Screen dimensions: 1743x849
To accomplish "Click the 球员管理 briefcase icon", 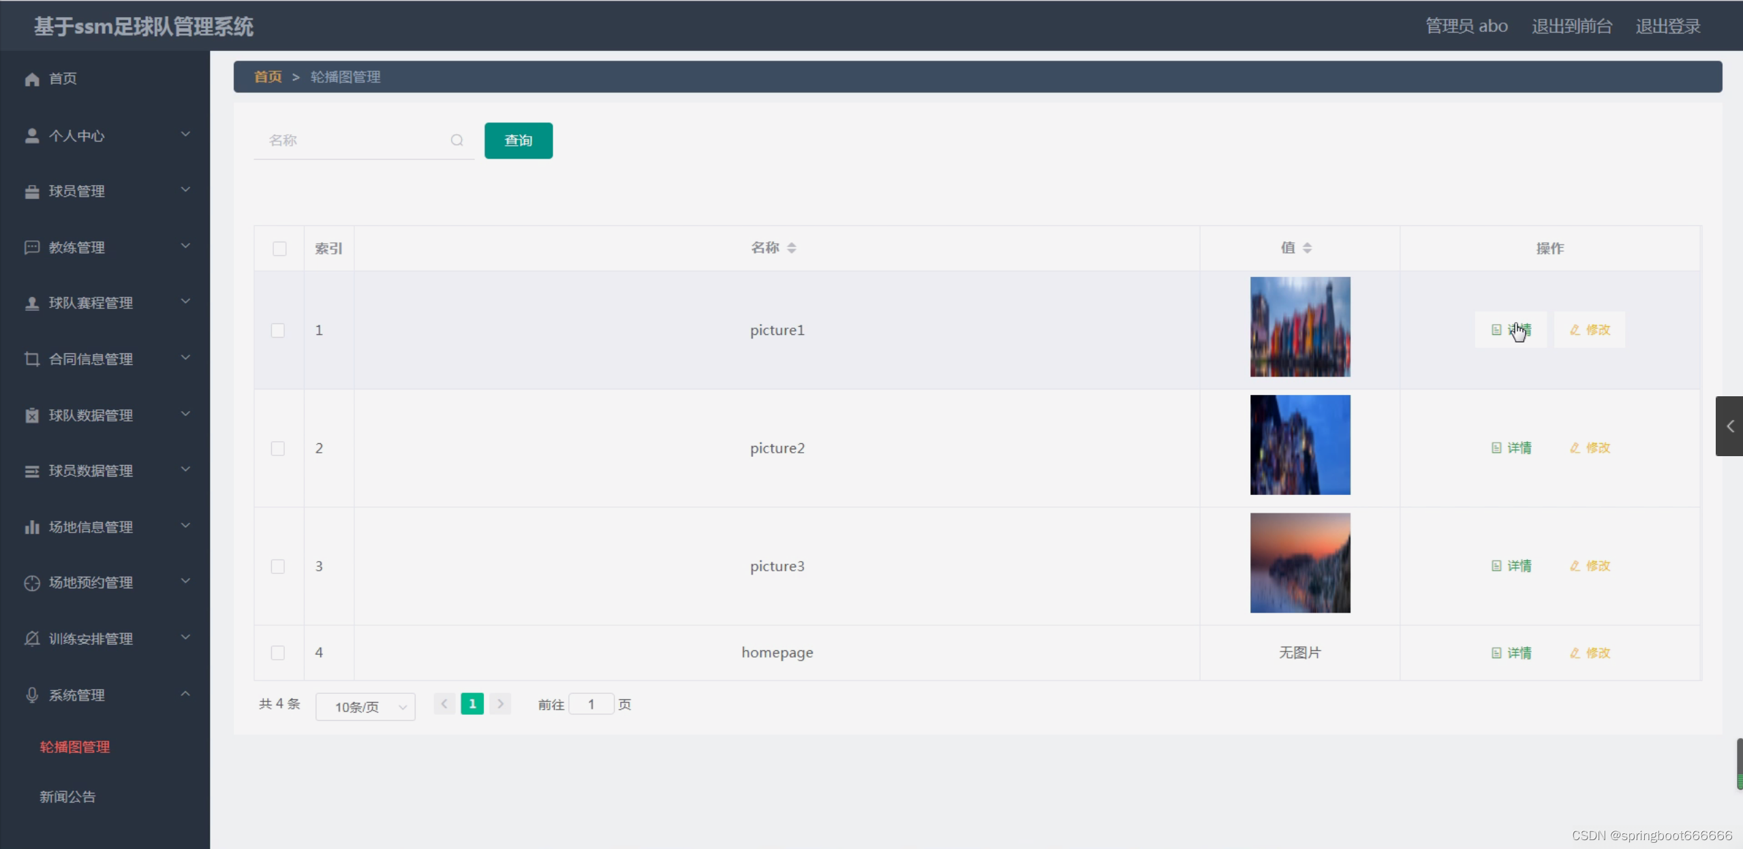I will tap(32, 192).
